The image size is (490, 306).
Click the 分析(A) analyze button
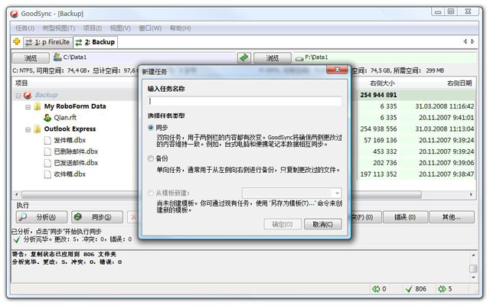coord(40,218)
